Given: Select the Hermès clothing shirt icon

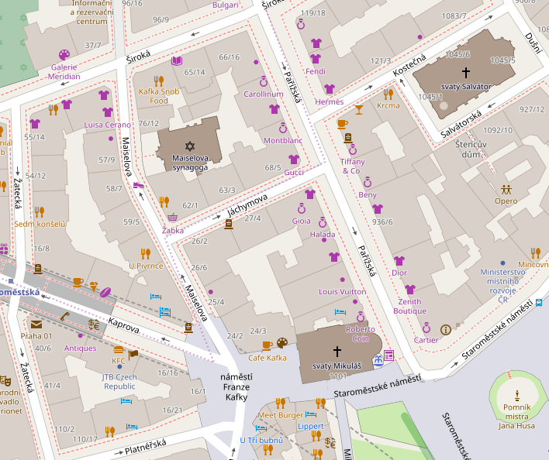Looking at the screenshot, I should (x=329, y=89).
